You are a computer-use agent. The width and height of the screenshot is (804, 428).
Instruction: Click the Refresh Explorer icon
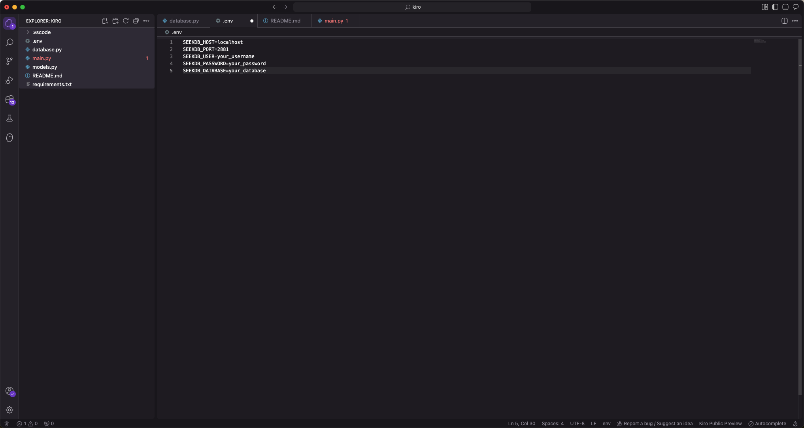126,21
